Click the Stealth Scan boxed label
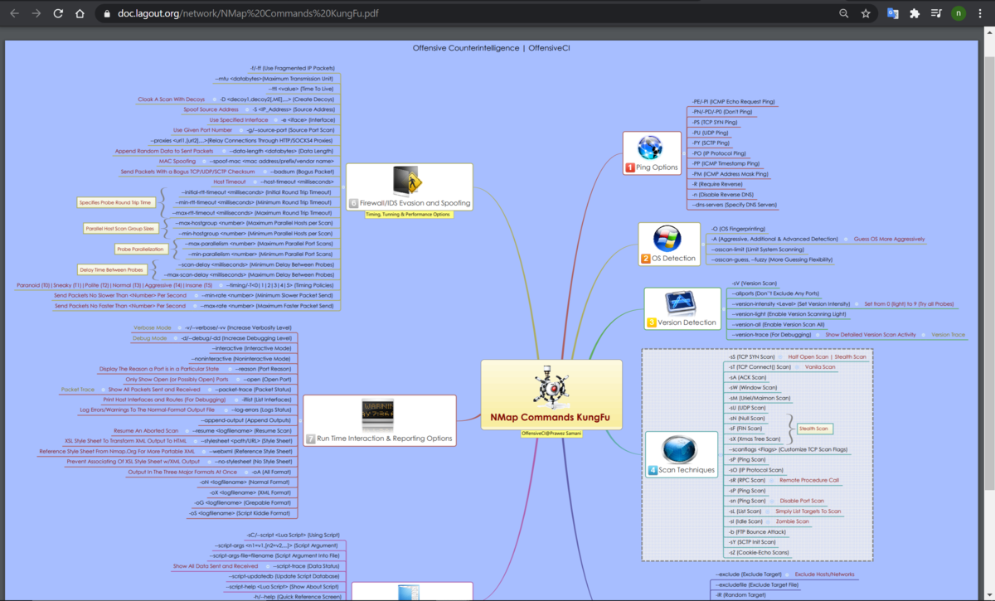The image size is (995, 601). 814,429
